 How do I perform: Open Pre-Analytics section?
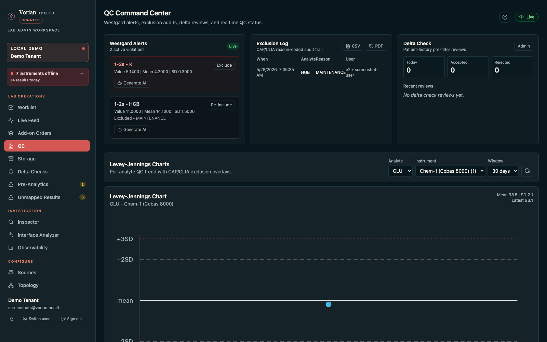[x=47, y=184]
